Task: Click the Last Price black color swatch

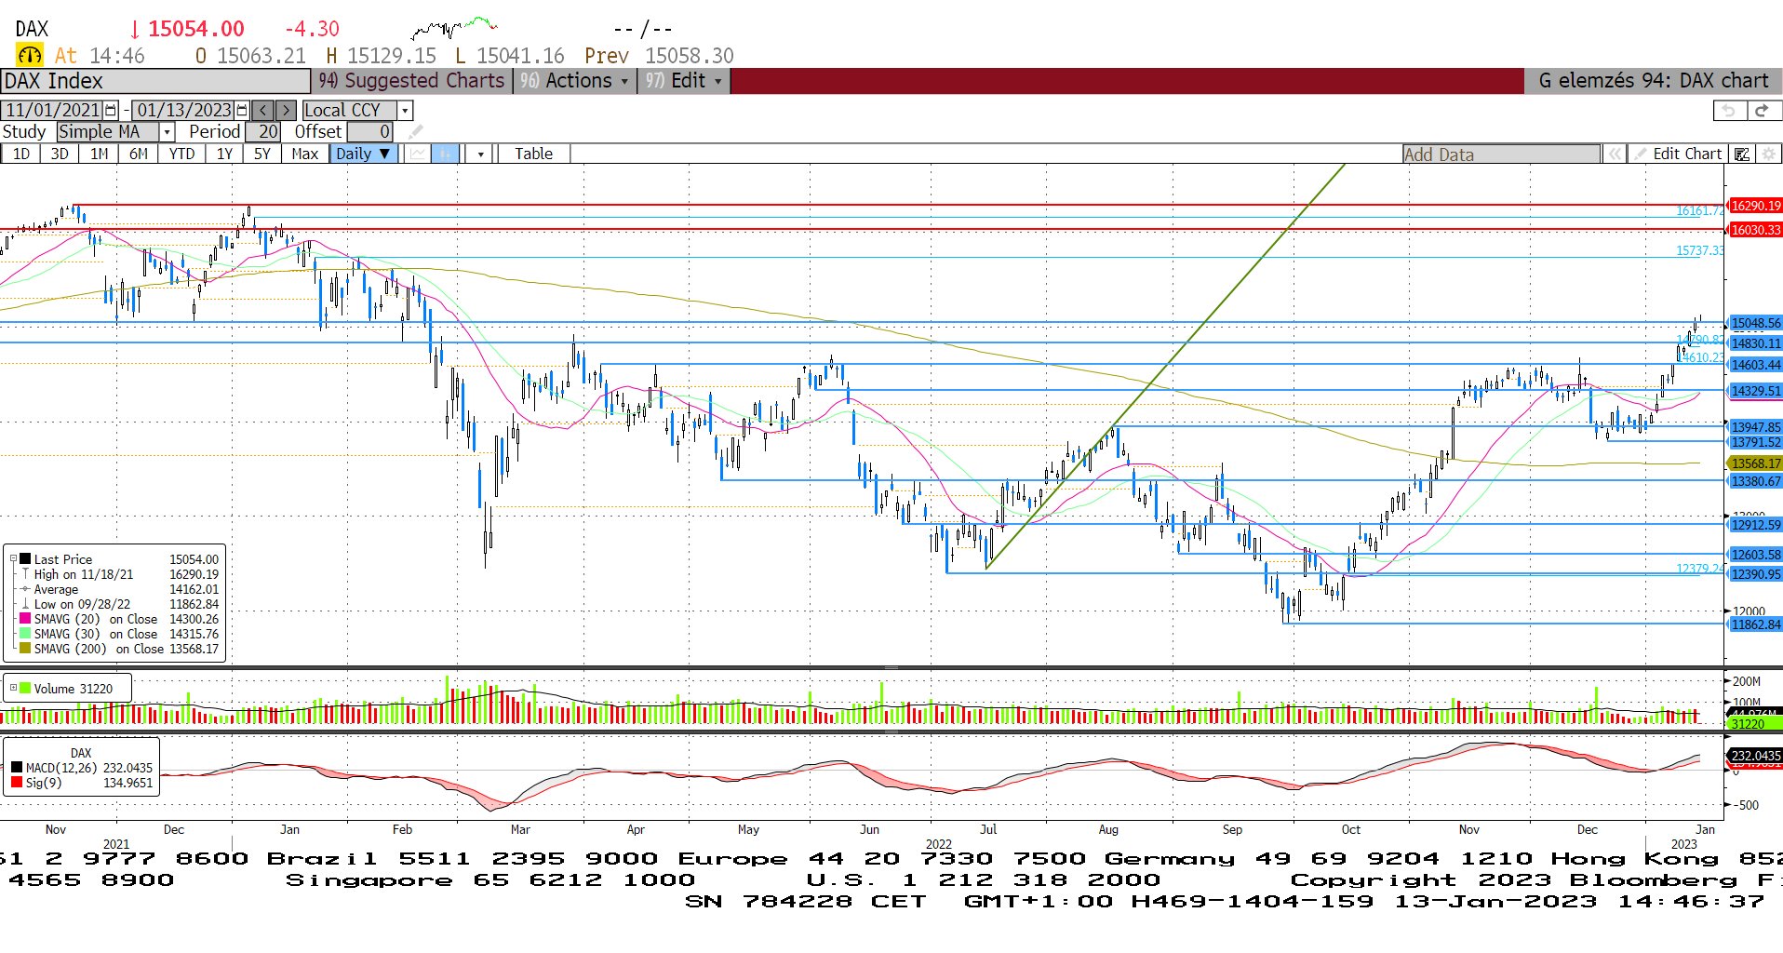Action: point(25,559)
